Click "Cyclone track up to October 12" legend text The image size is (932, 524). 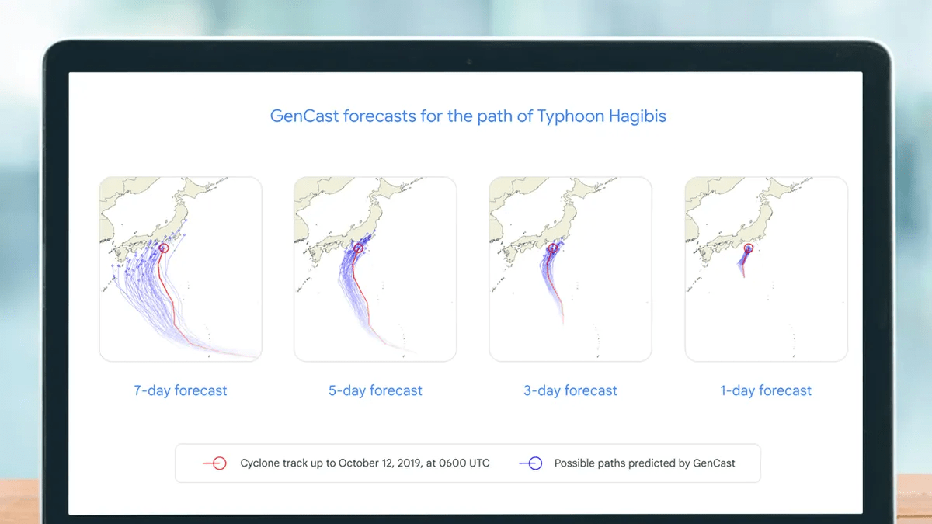365,463
